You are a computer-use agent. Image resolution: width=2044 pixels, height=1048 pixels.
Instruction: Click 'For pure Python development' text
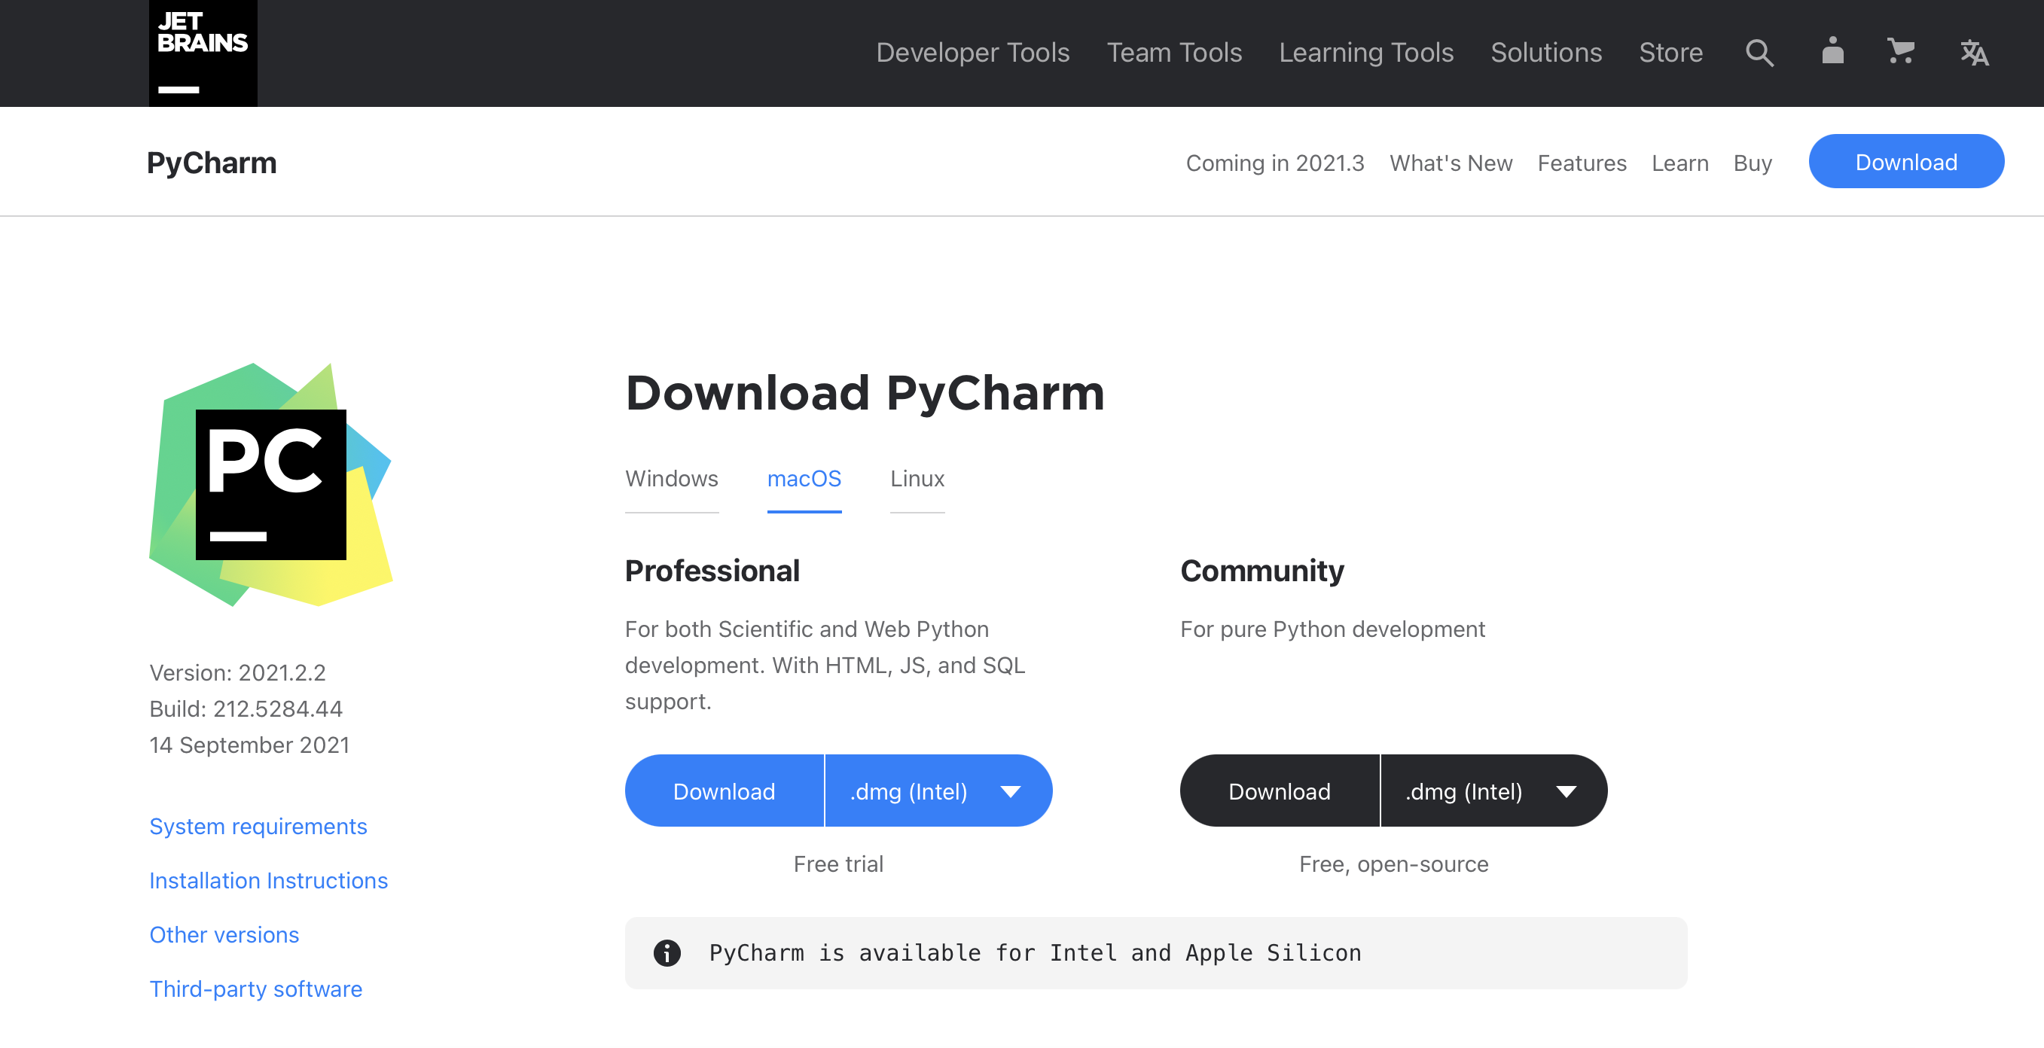(1332, 629)
